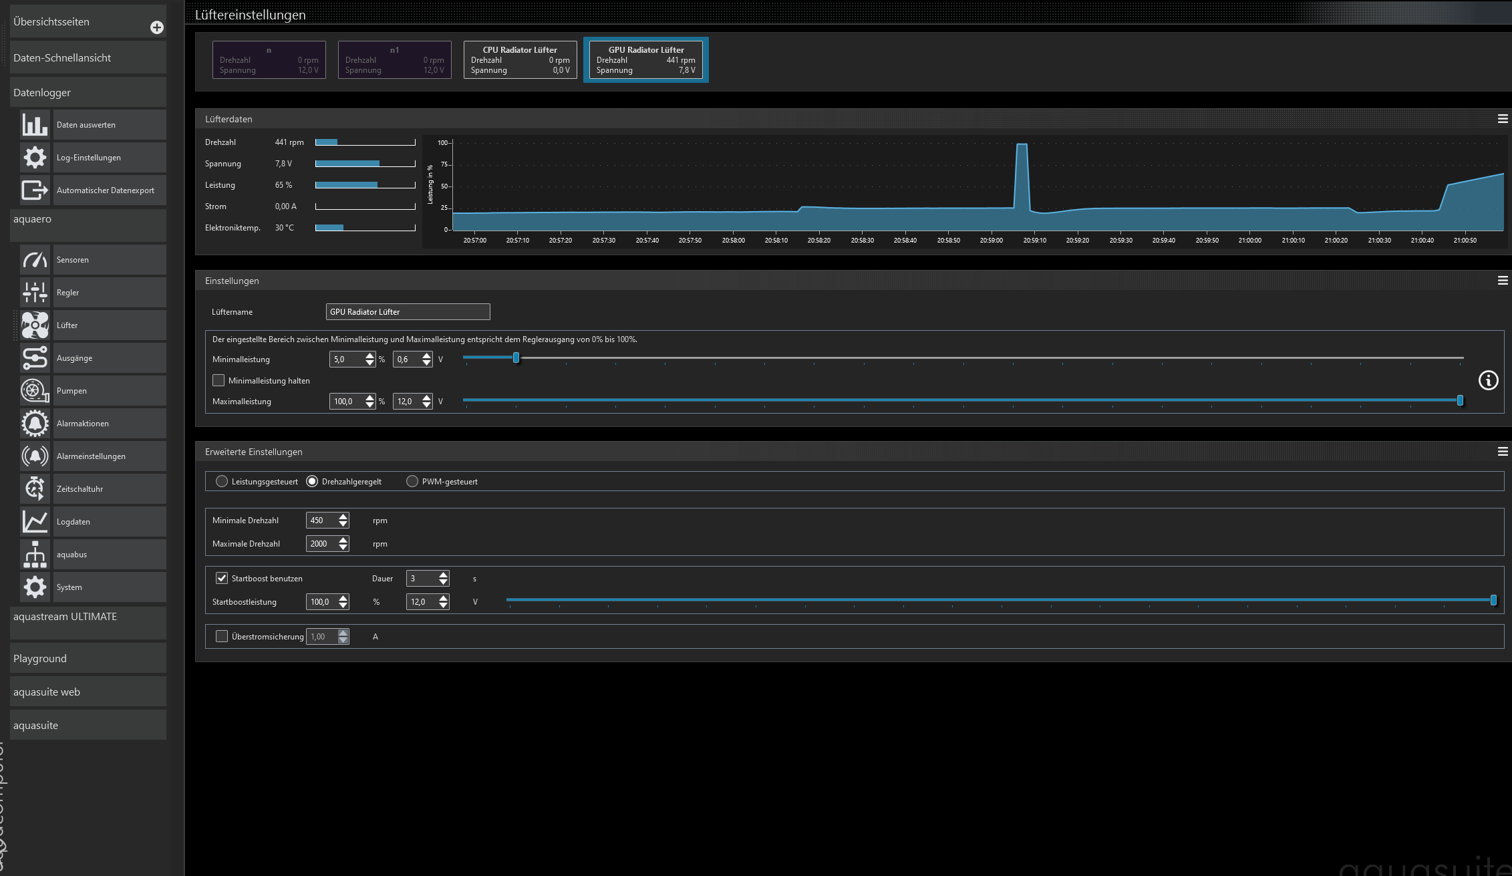Open the aquabus network icon

[x=35, y=555]
